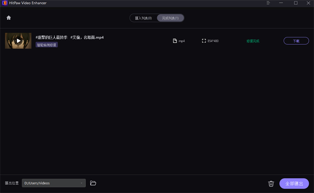Click the 修復完成 status text
This screenshot has width=314, height=193.
[x=253, y=41]
